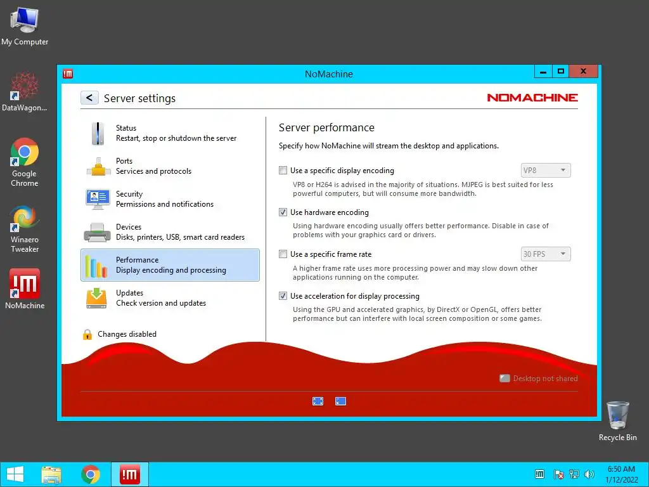Go back using the Server settings arrow

pyautogui.click(x=89, y=98)
